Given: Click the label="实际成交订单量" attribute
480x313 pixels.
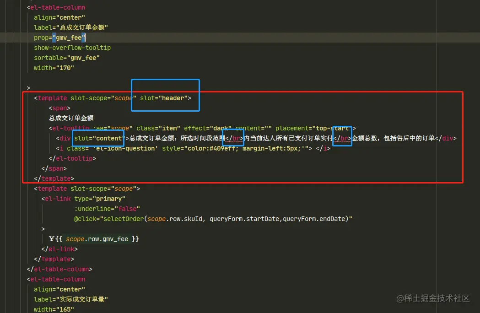Looking at the screenshot, I should [71, 299].
